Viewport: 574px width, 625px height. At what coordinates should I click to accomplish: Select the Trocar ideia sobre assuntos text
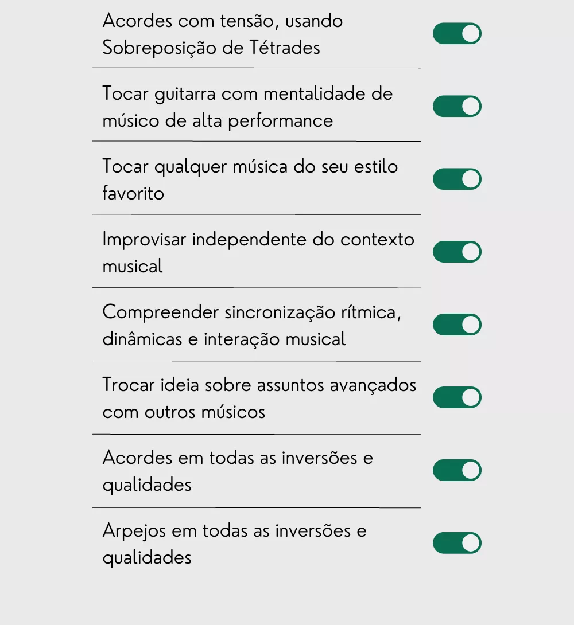click(259, 385)
